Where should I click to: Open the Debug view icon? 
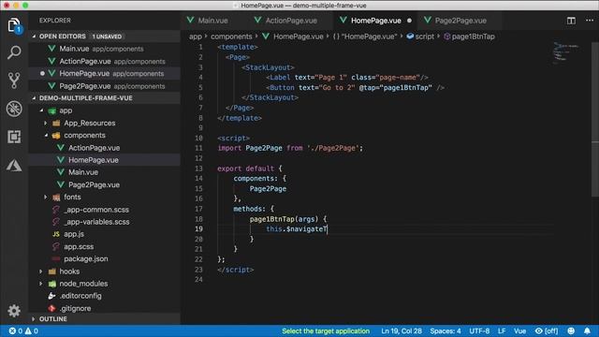click(x=14, y=109)
